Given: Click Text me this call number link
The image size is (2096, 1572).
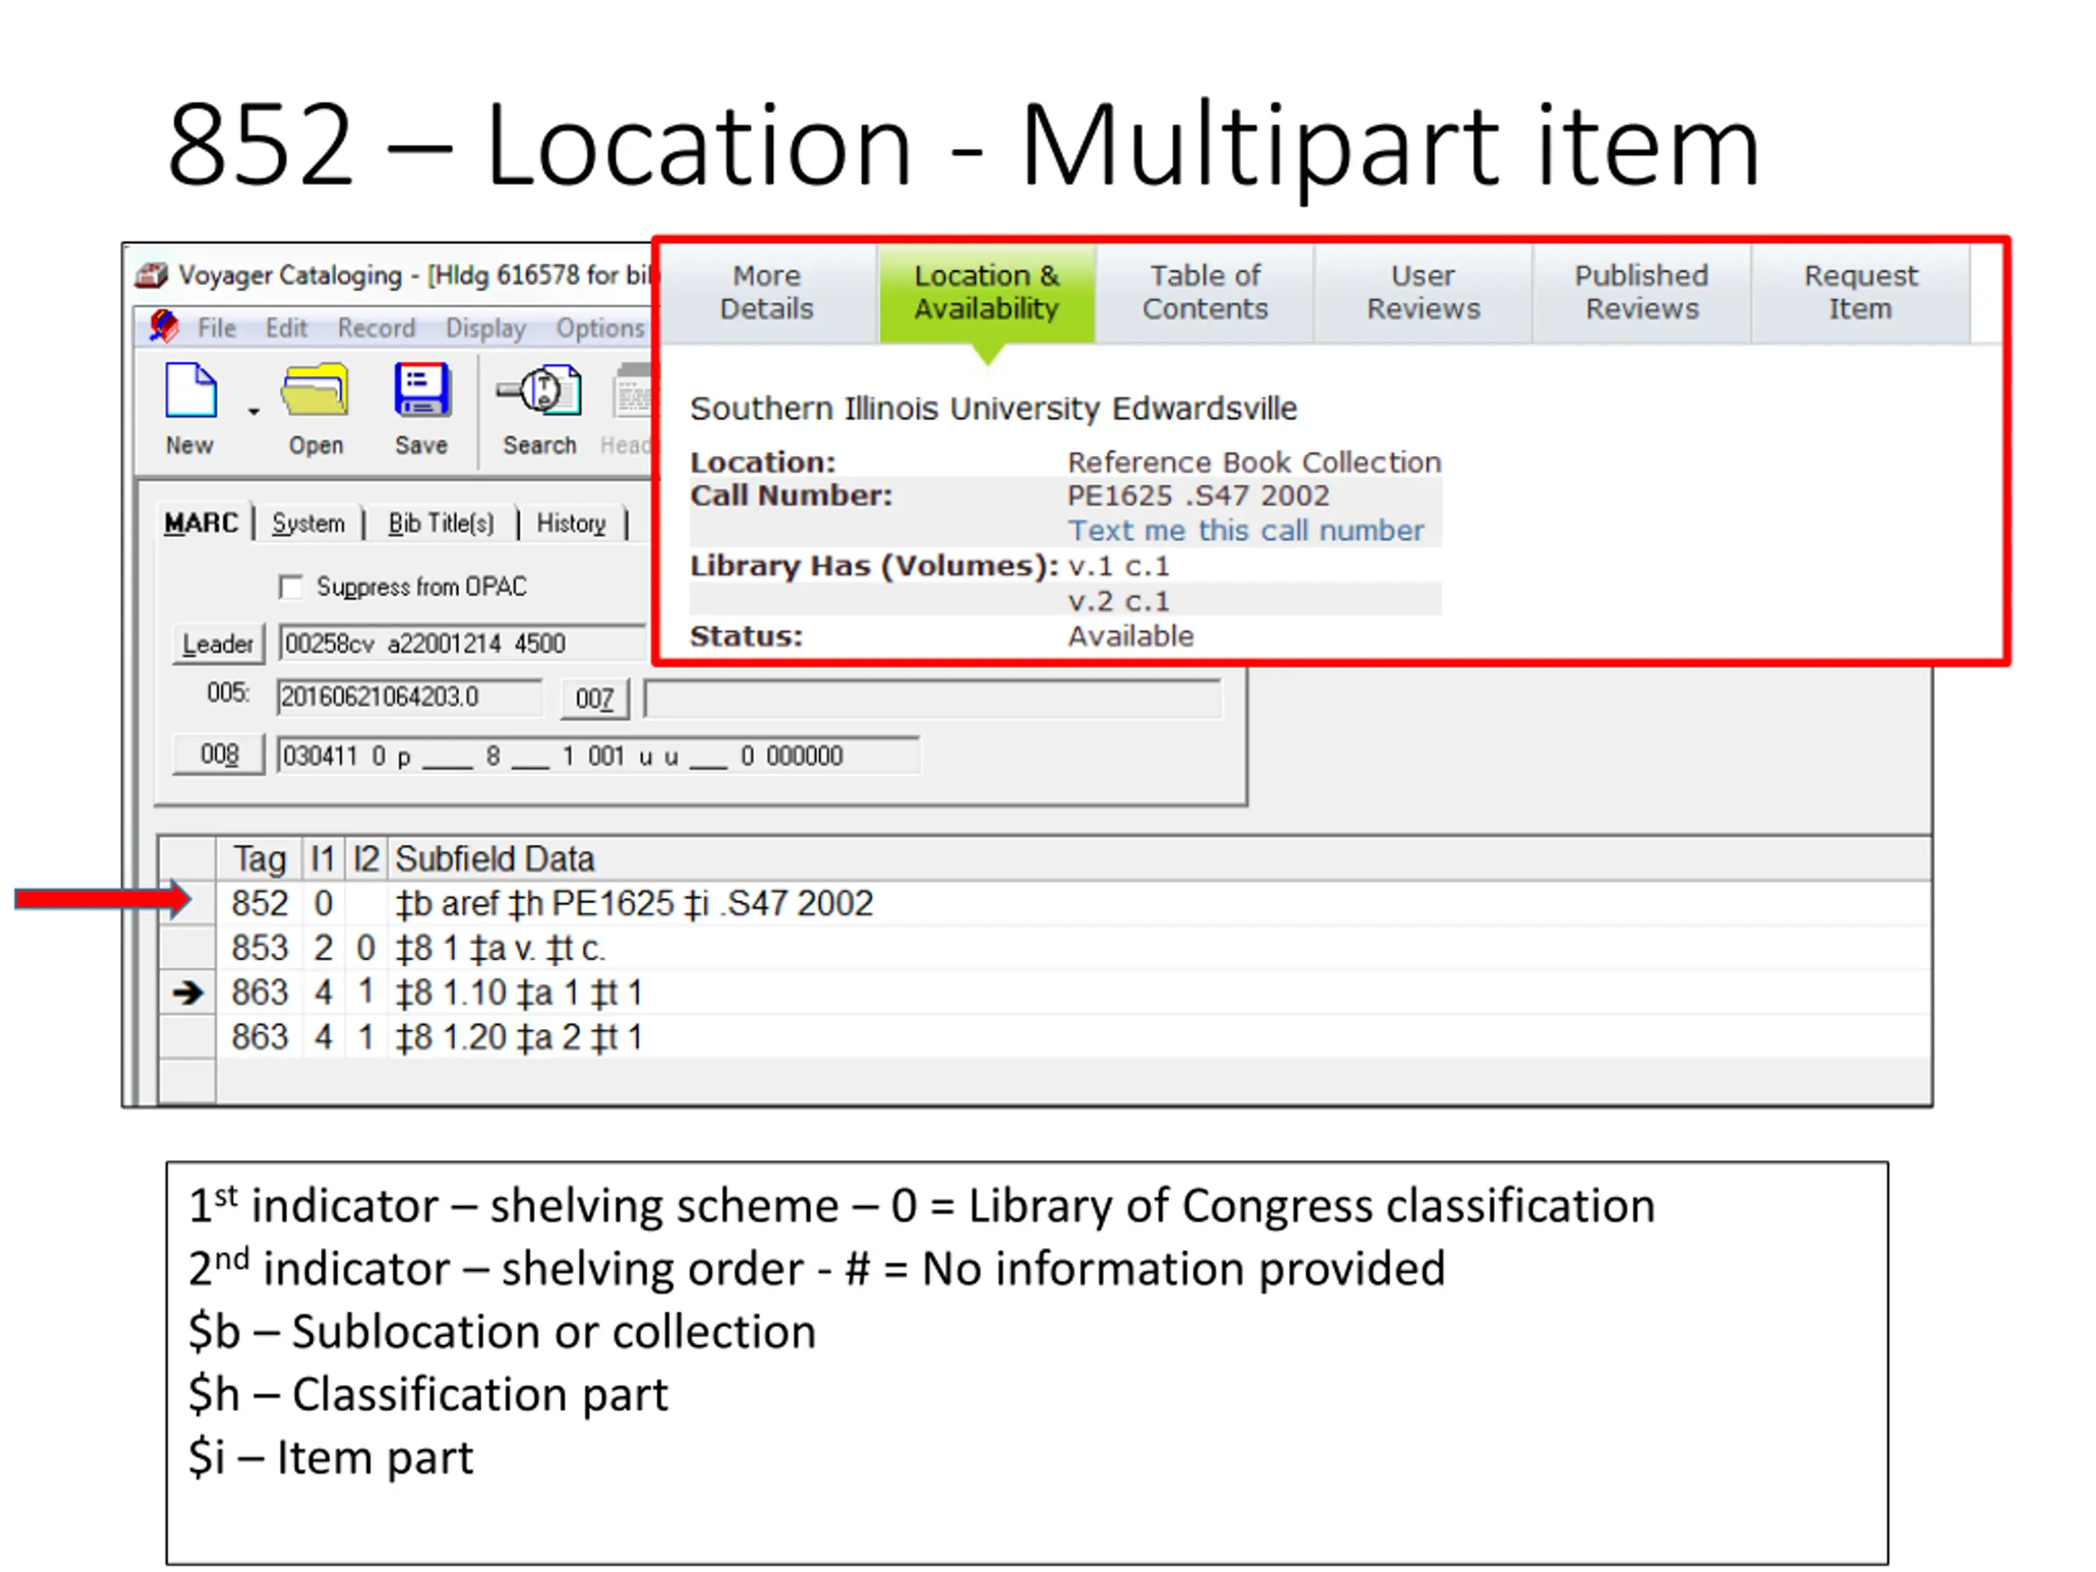Looking at the screenshot, I should tap(1245, 531).
